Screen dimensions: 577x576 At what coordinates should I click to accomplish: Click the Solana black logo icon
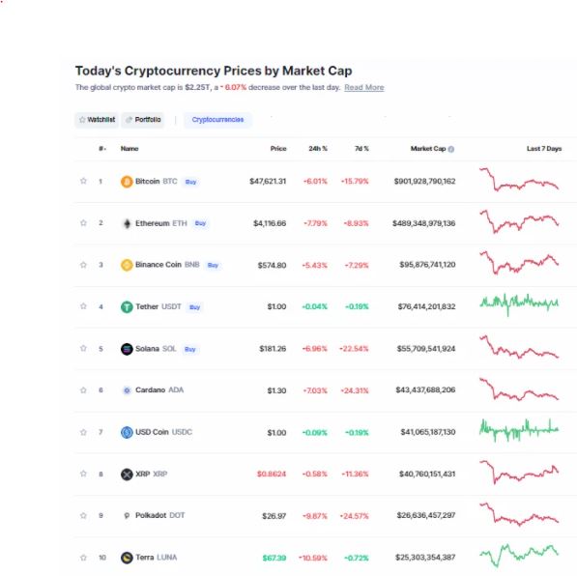[x=127, y=349]
